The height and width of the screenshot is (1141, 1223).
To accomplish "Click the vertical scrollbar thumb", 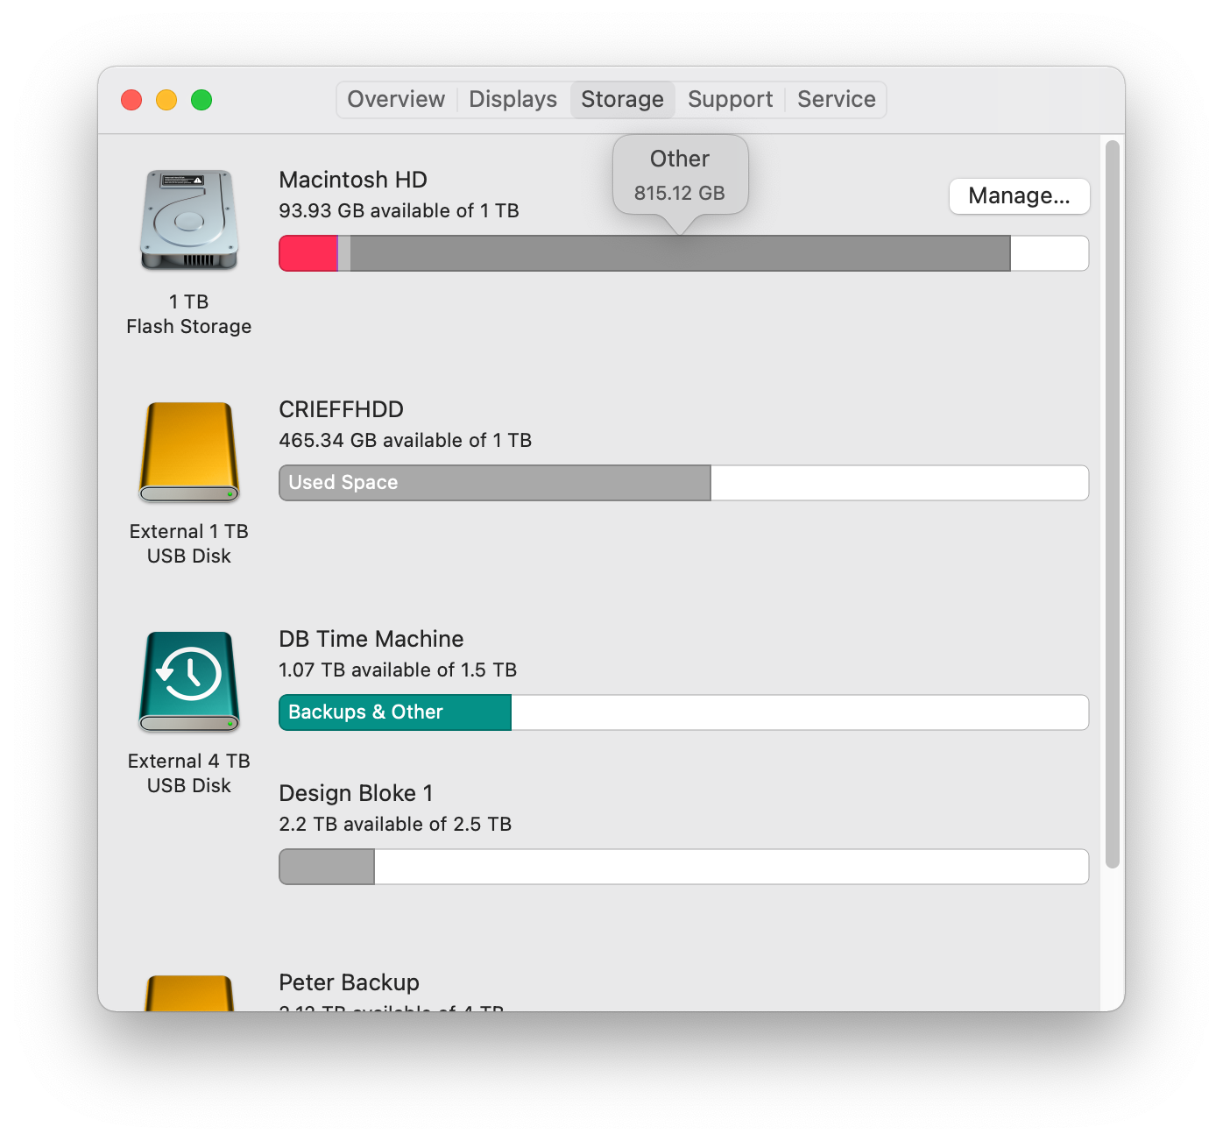I will click(x=1113, y=504).
